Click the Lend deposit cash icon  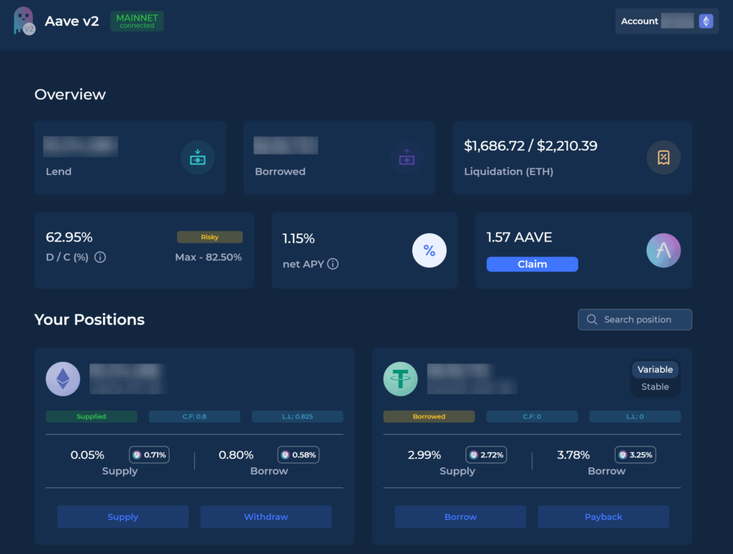198,158
